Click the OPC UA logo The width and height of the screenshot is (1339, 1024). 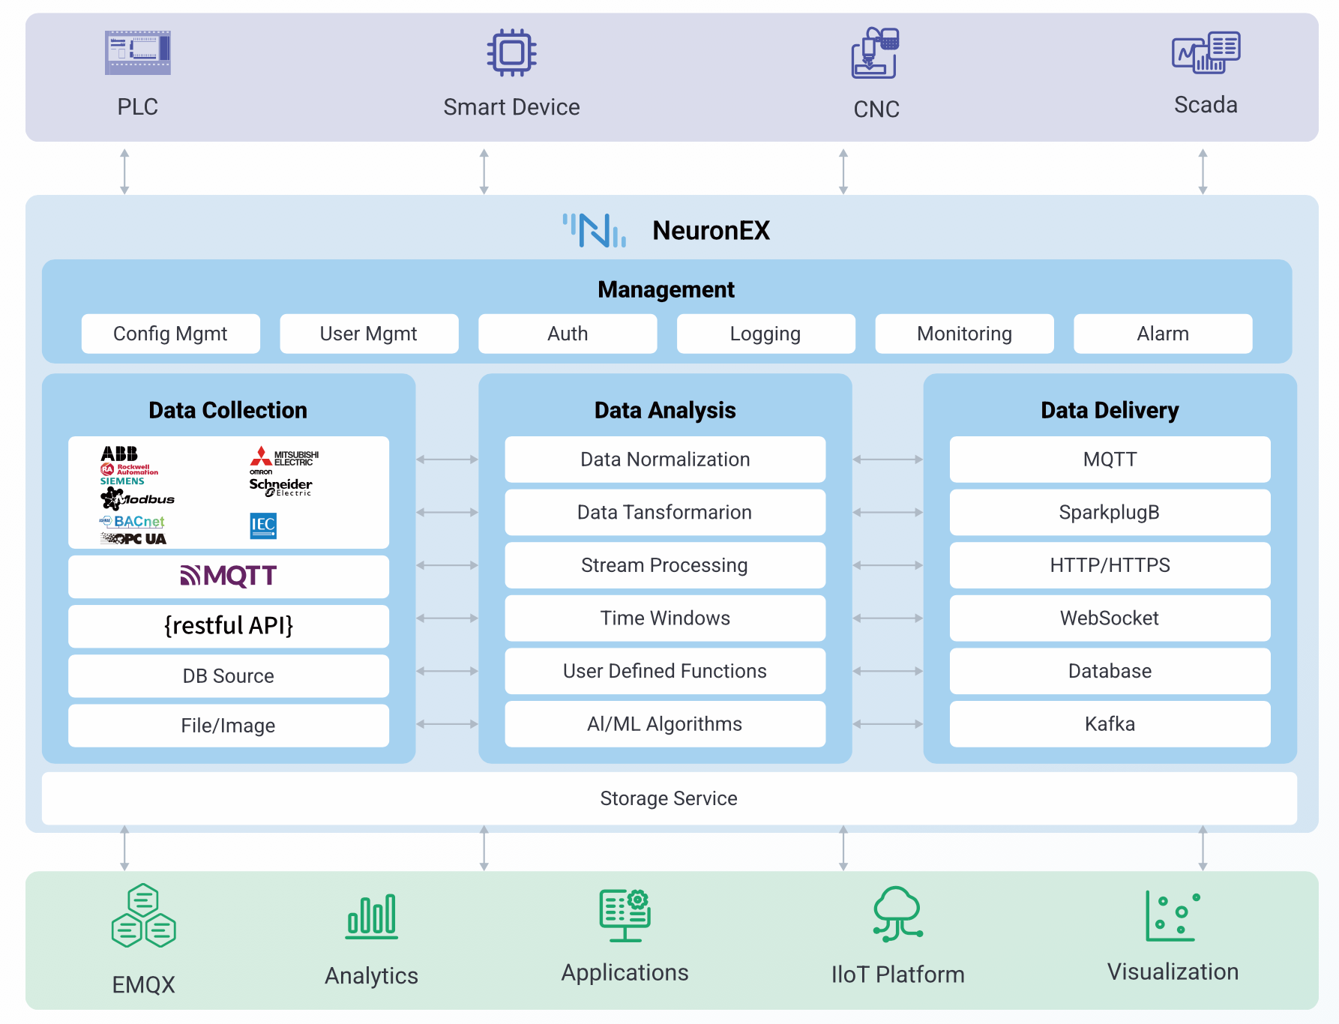click(133, 538)
